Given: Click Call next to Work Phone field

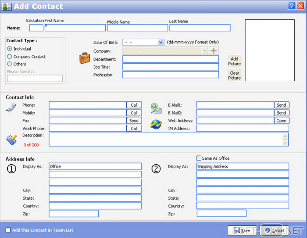Looking at the screenshot, I should coord(134,128).
